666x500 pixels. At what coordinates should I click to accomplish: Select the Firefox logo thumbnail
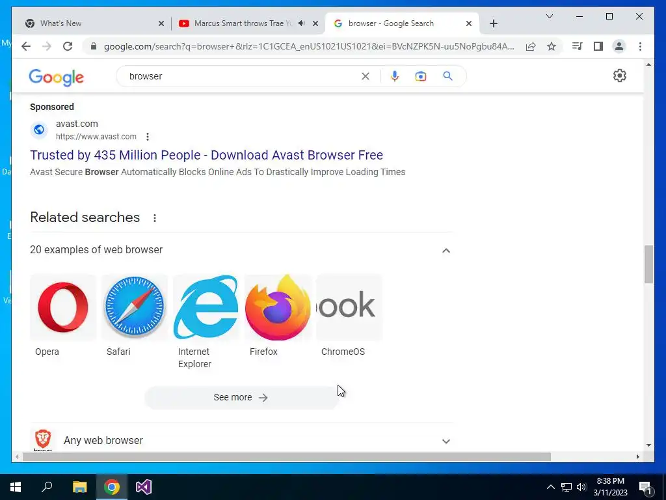(277, 307)
